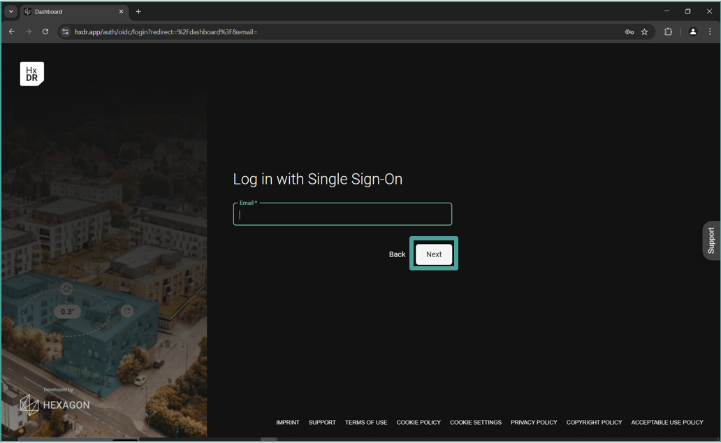The image size is (721, 443).
Task: Click the HxDR logo icon
Action: pos(31,74)
